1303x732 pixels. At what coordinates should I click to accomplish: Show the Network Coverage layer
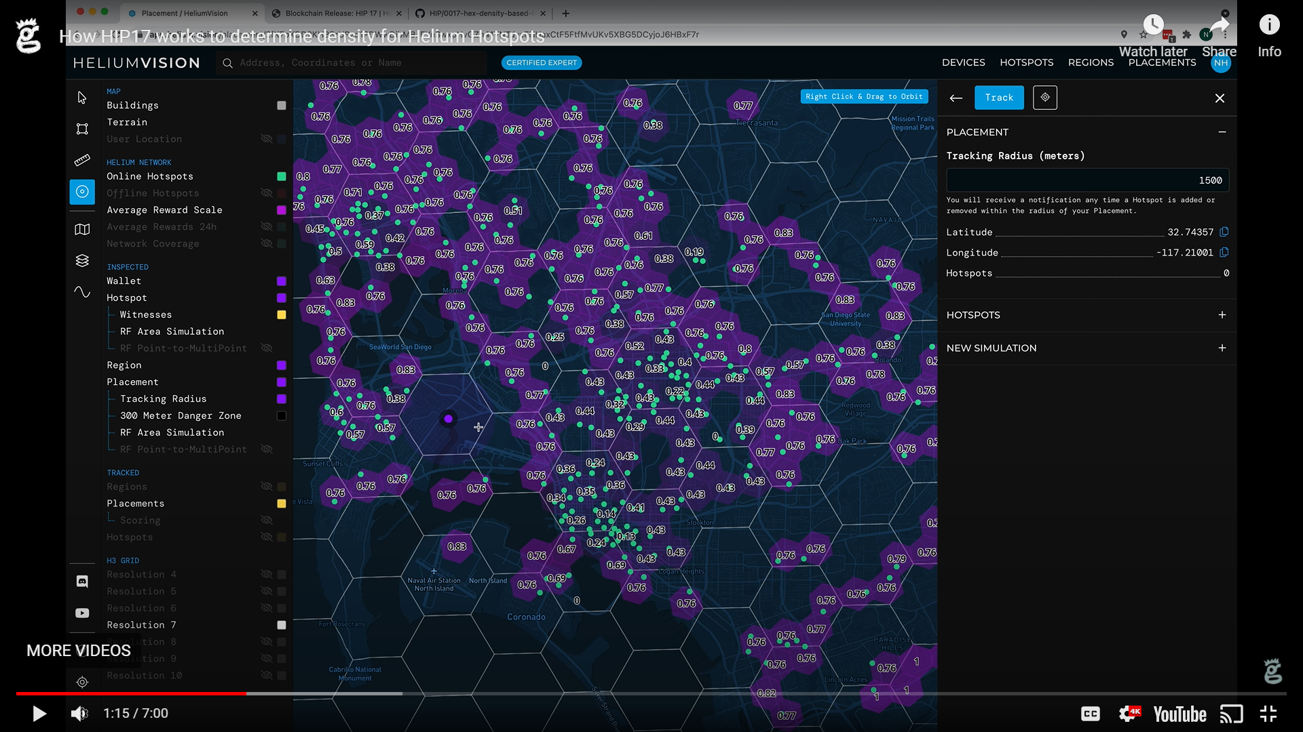267,244
